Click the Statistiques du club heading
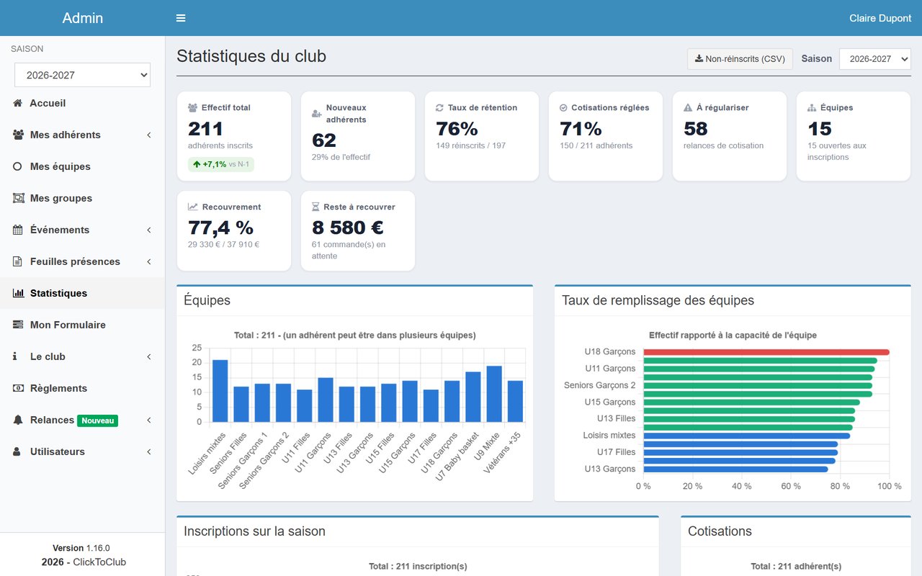The width and height of the screenshot is (922, 576). [251, 56]
